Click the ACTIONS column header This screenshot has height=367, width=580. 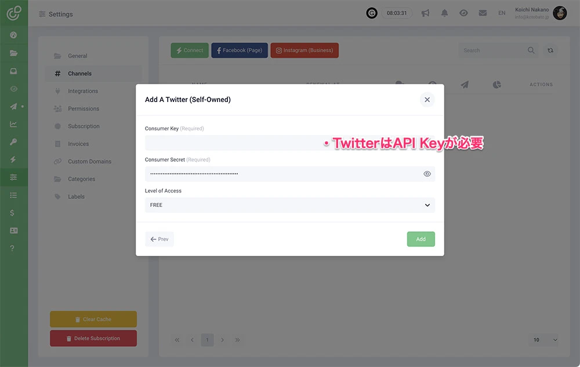point(541,85)
